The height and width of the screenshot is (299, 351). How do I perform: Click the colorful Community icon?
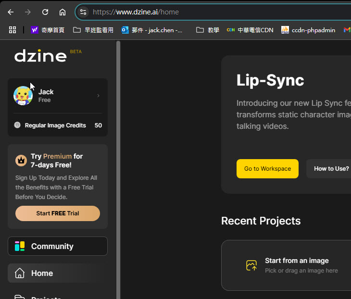coord(20,246)
